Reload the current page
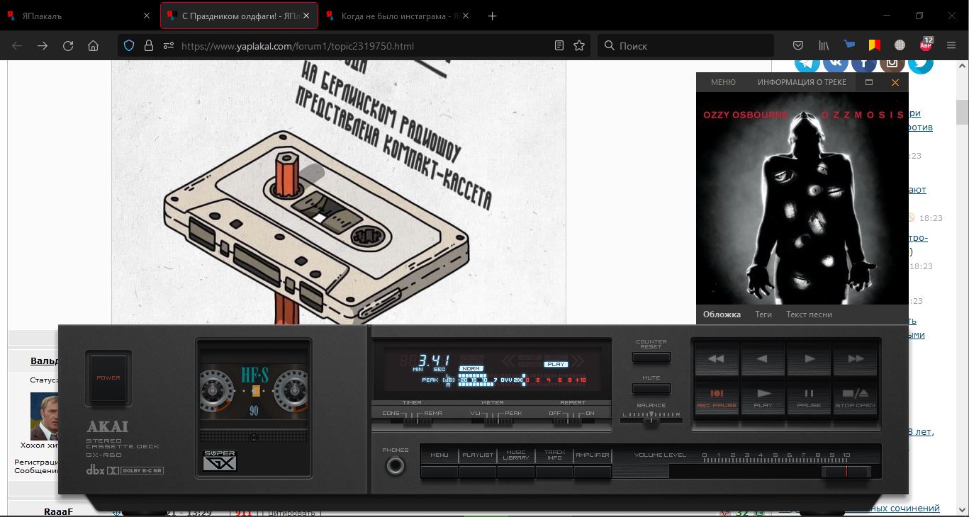Image resolution: width=969 pixels, height=517 pixels. pos(68,45)
